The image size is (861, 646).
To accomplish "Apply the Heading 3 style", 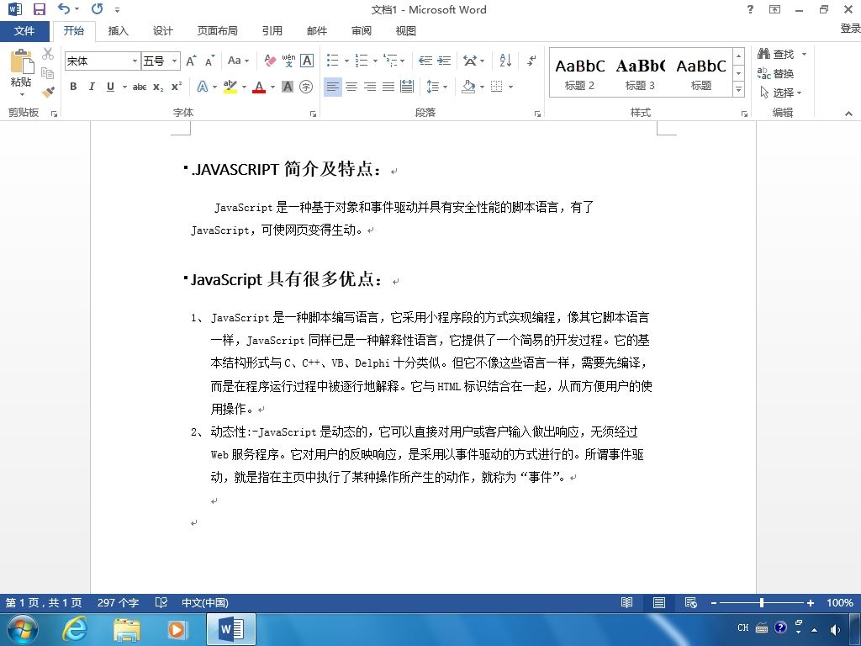I will pos(640,73).
